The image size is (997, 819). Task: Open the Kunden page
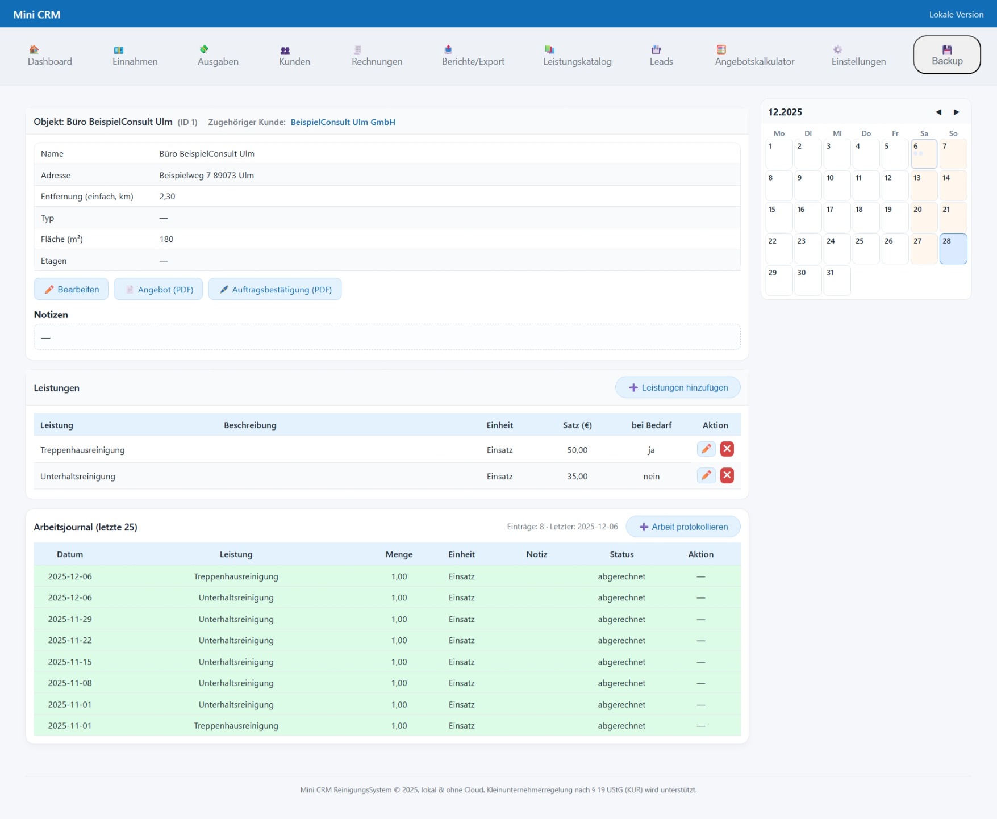click(x=294, y=56)
